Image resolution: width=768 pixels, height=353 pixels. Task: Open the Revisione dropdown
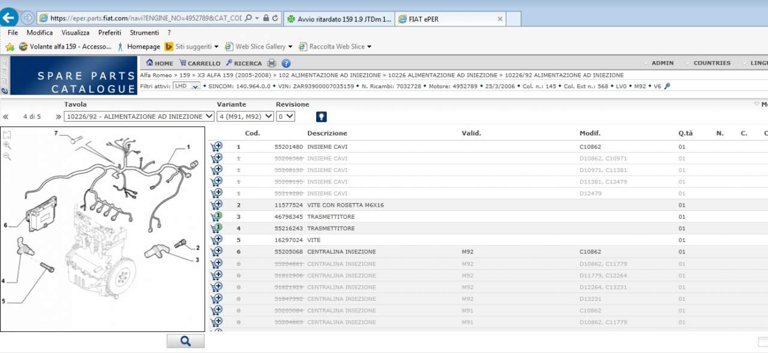285,116
